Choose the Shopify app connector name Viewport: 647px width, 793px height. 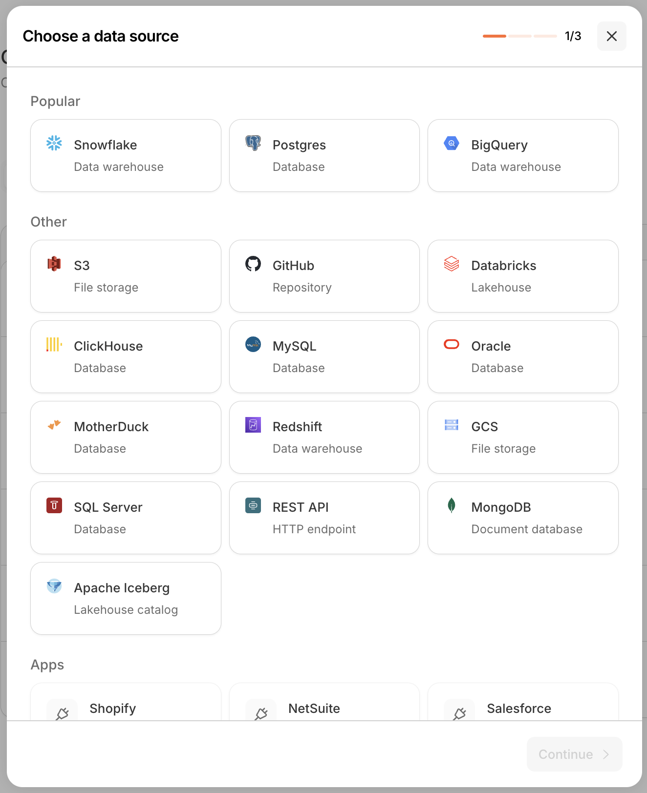click(x=113, y=709)
